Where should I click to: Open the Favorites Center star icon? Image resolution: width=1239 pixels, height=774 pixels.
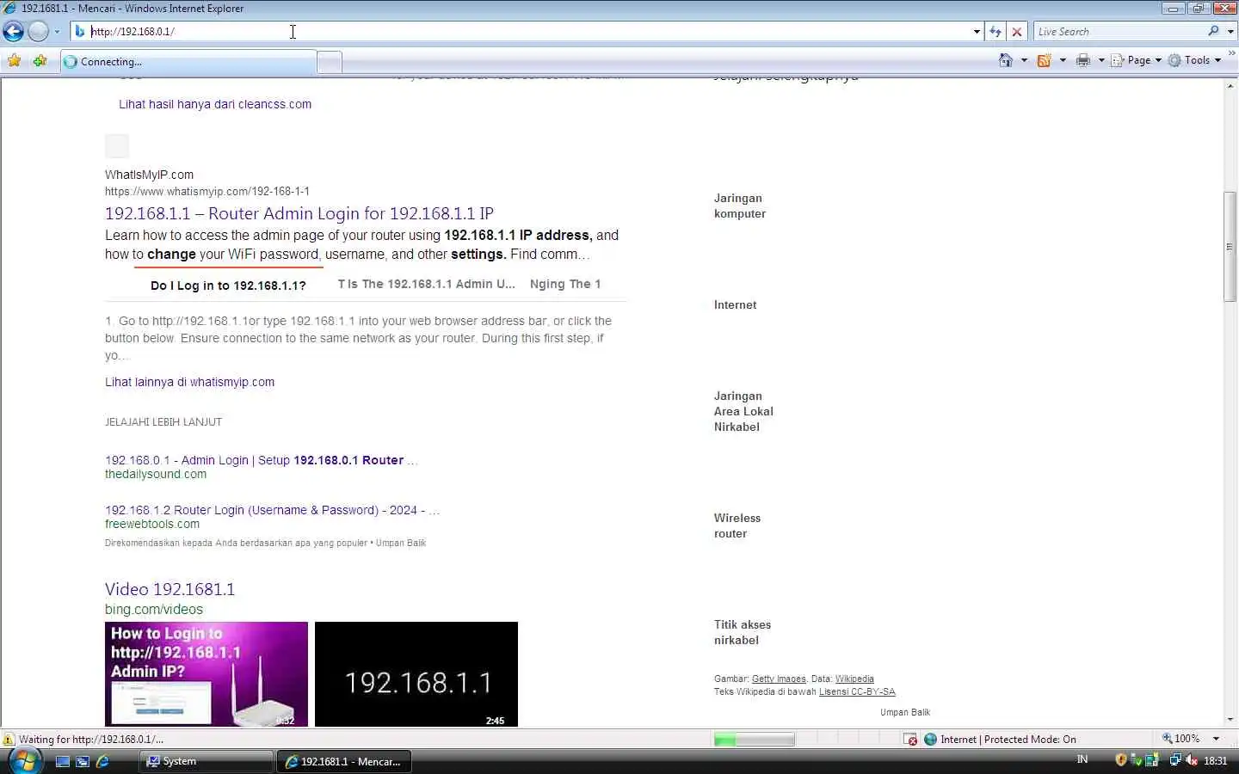(14, 61)
